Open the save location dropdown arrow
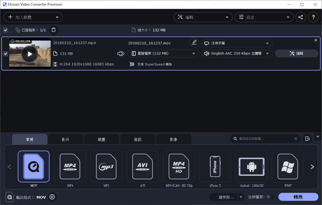The height and width of the screenshot is (205, 322). 241,197
